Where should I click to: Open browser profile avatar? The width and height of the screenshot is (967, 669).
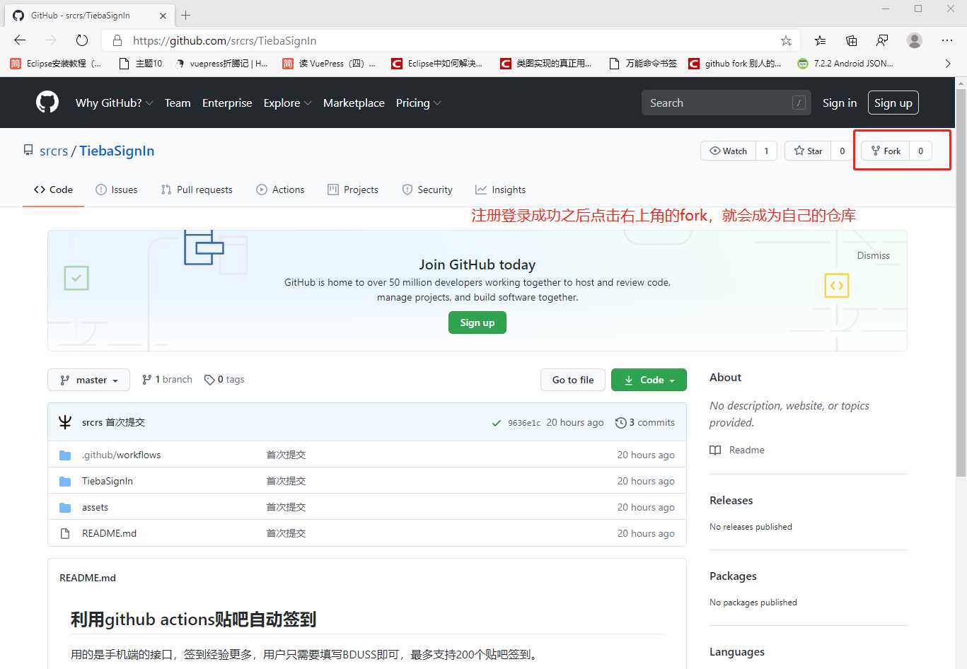pyautogui.click(x=915, y=40)
